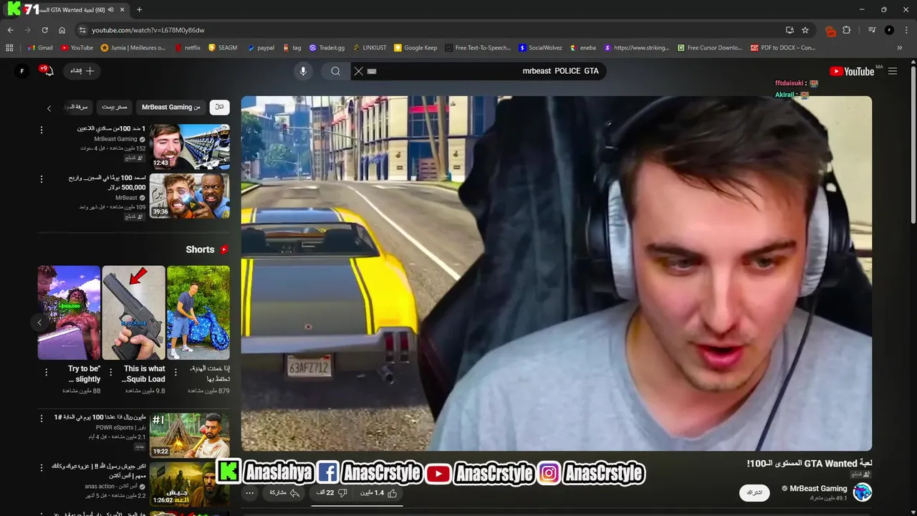Click the Shorts shelf next arrow
Screen dimensions: 917x516
click(x=40, y=322)
